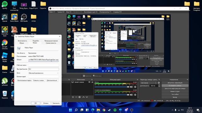This screenshot has width=202, height=113.
Task: Click Запустить виртуальную камеру
Action: (175, 89)
